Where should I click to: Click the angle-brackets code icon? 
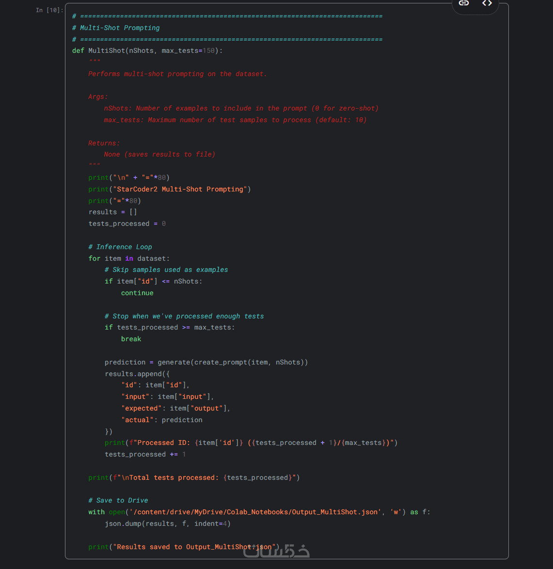(487, 3)
